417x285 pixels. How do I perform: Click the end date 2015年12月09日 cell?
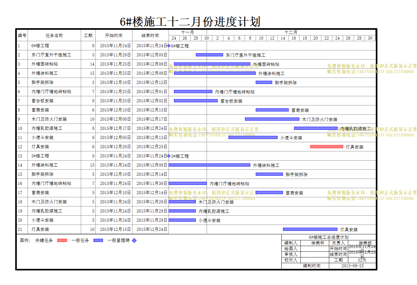150,73
